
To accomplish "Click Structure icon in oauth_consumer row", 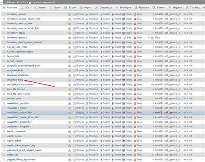I will 87,132.
